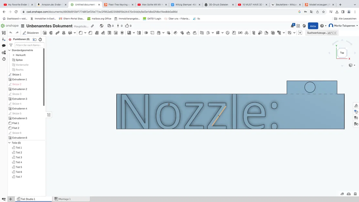Screen dimensions: 359x202
Task: Open the notifications bell
Action: point(292,26)
